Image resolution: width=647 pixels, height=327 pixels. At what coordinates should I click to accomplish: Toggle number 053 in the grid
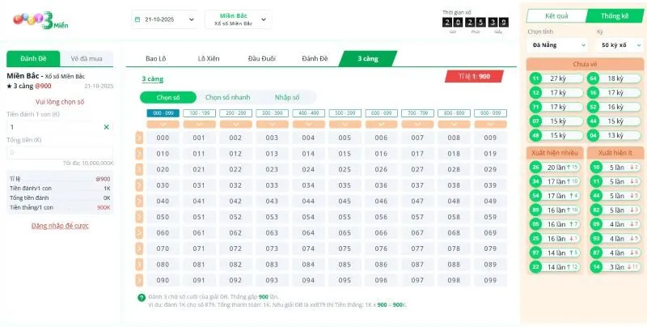pyautogui.click(x=272, y=217)
